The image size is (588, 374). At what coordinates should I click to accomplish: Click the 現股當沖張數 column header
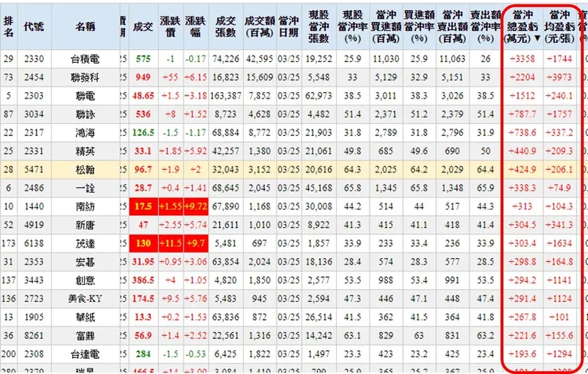click(x=319, y=27)
